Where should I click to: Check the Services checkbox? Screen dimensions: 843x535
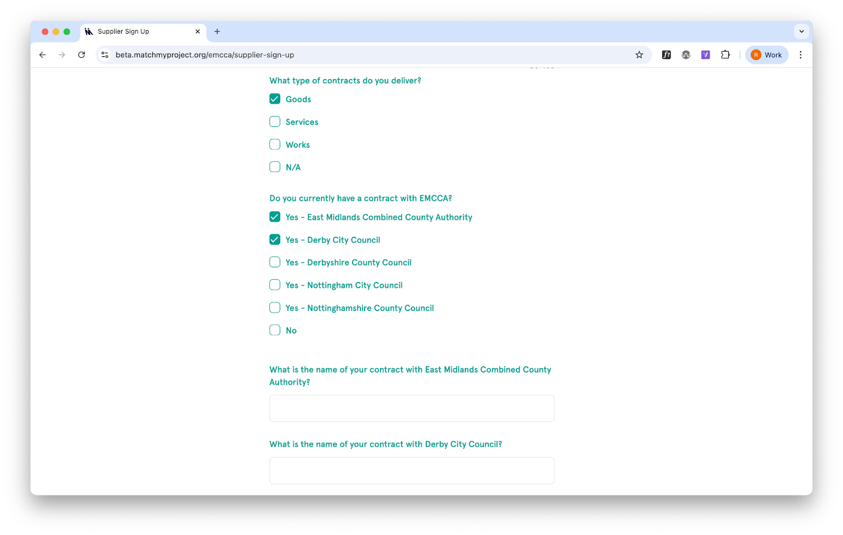coord(275,122)
